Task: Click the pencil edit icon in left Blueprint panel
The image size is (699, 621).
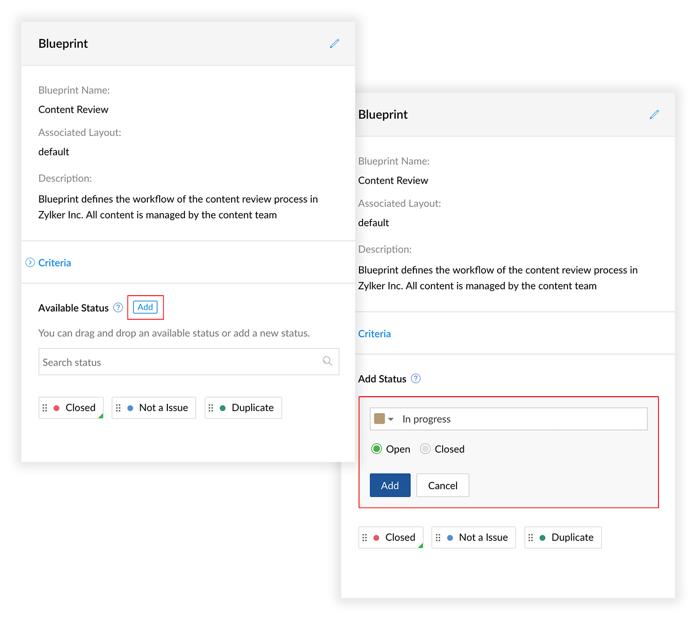Action: (x=334, y=44)
